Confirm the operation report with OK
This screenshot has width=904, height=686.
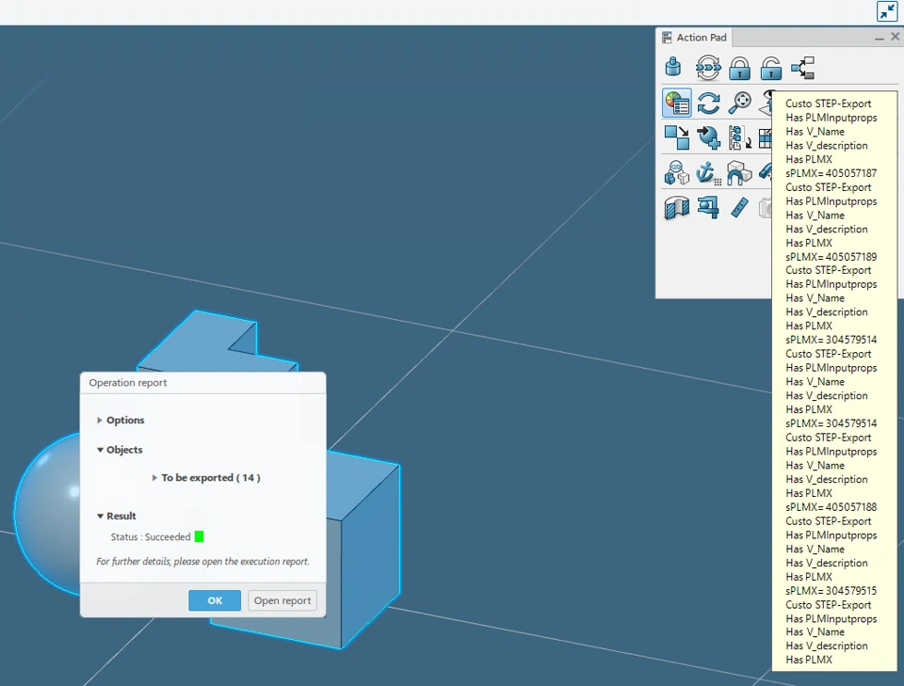(215, 600)
